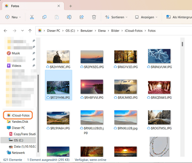Expand chevron after Bilder in path
Viewport: 192px width, 163px height.
(x=122, y=31)
